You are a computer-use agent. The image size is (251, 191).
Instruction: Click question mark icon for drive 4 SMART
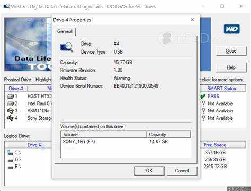pos(203,118)
